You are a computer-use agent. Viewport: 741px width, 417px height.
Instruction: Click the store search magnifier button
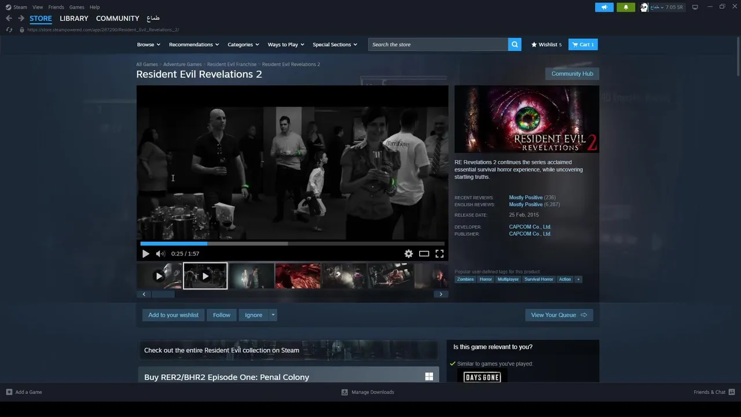coord(515,45)
